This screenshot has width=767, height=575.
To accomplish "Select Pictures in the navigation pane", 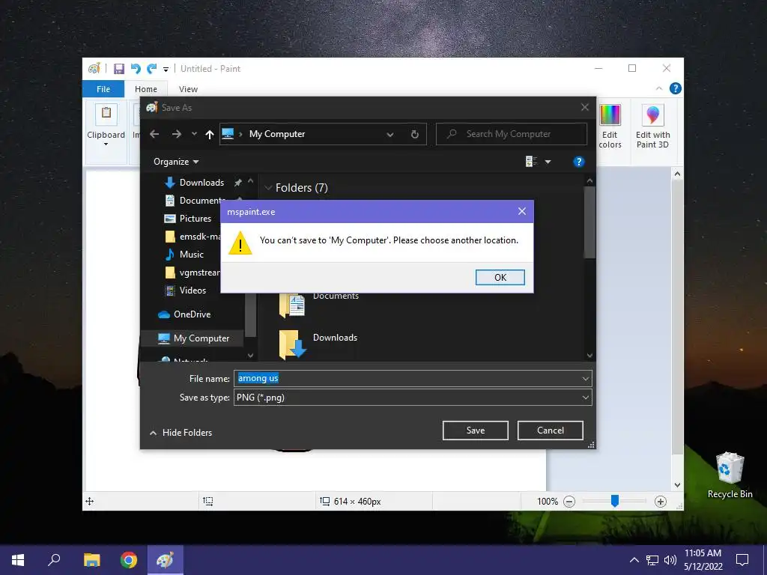I will pos(188,219).
